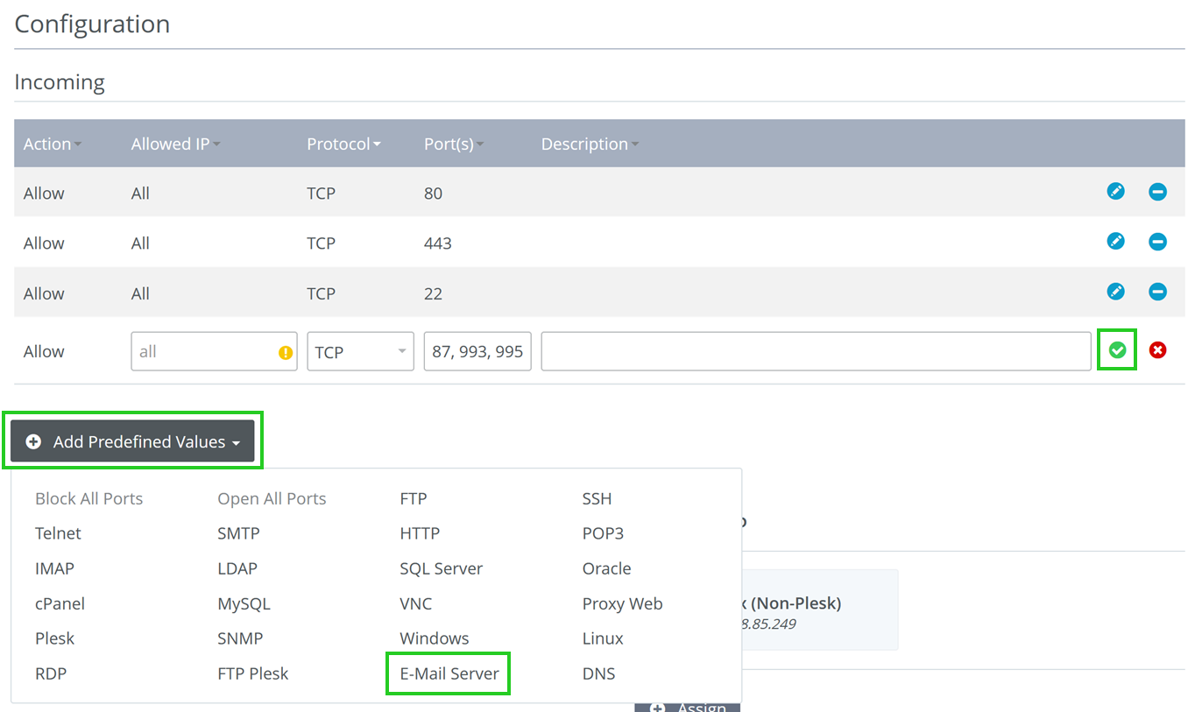Screen dimensions: 1202x712
Task: Click the ports field containing 87, 993, 995
Action: point(477,350)
